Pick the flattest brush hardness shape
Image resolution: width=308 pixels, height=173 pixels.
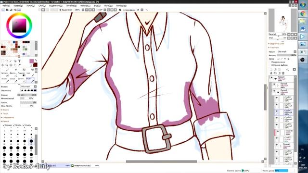[35, 90]
